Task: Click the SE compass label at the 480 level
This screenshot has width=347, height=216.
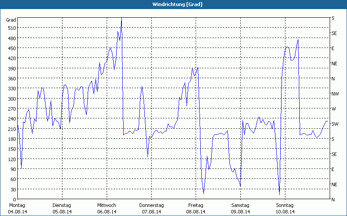Action: [x=334, y=33]
